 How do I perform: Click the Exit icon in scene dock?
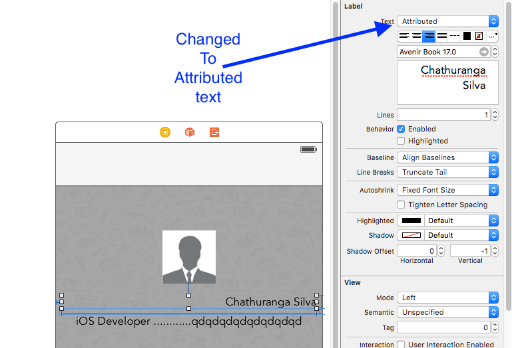point(214,132)
